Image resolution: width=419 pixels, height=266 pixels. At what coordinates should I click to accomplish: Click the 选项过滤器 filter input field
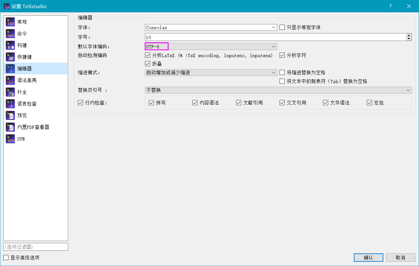tap(36, 247)
